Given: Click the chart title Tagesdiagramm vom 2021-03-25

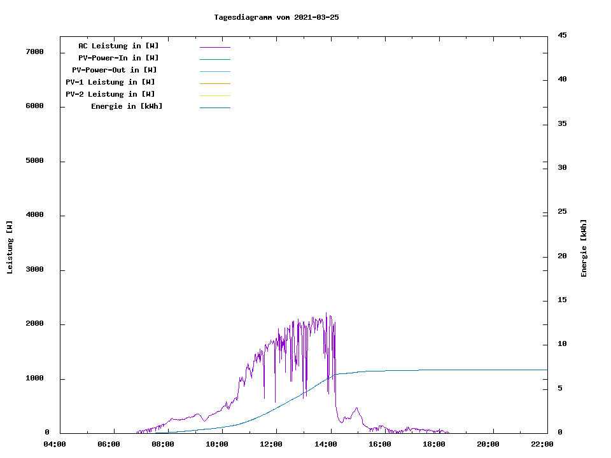Looking at the screenshot, I should (276, 17).
